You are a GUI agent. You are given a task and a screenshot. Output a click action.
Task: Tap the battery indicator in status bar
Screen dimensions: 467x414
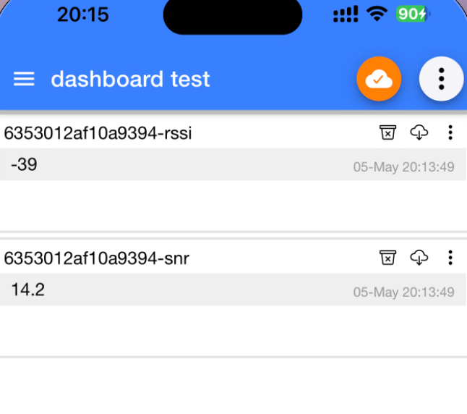tap(413, 14)
